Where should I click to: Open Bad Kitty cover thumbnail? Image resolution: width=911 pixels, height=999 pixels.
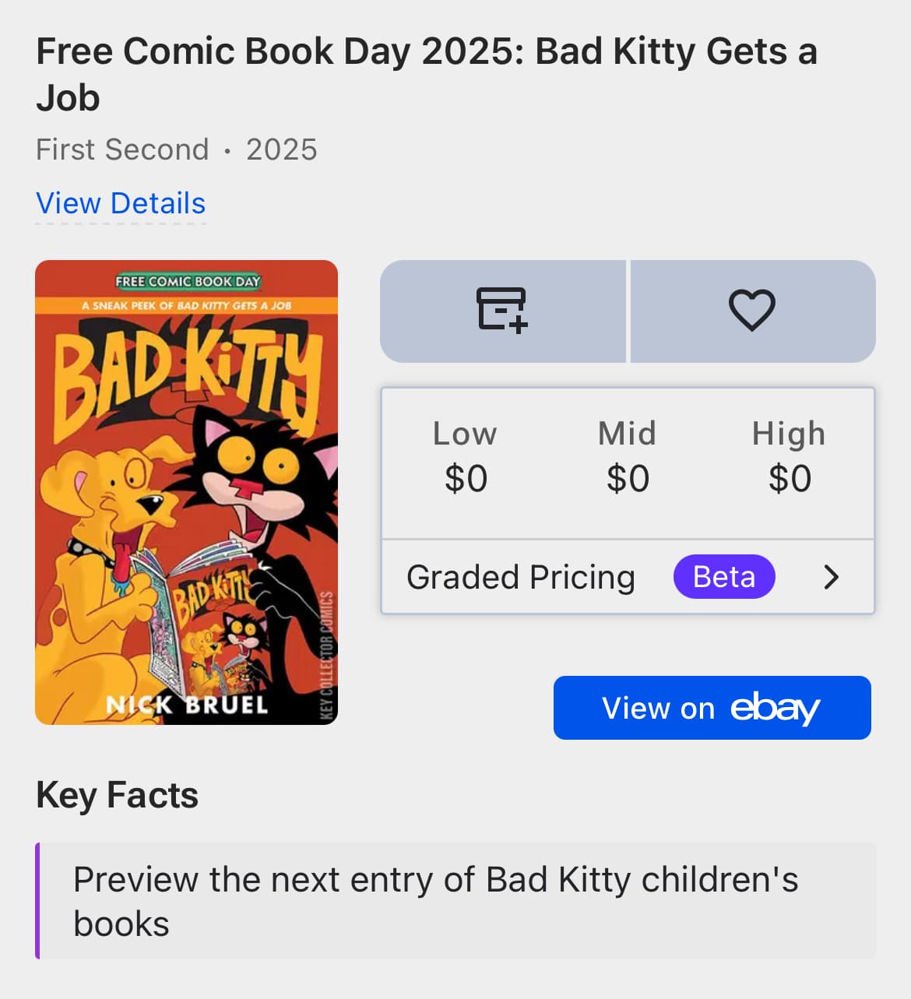coord(186,492)
